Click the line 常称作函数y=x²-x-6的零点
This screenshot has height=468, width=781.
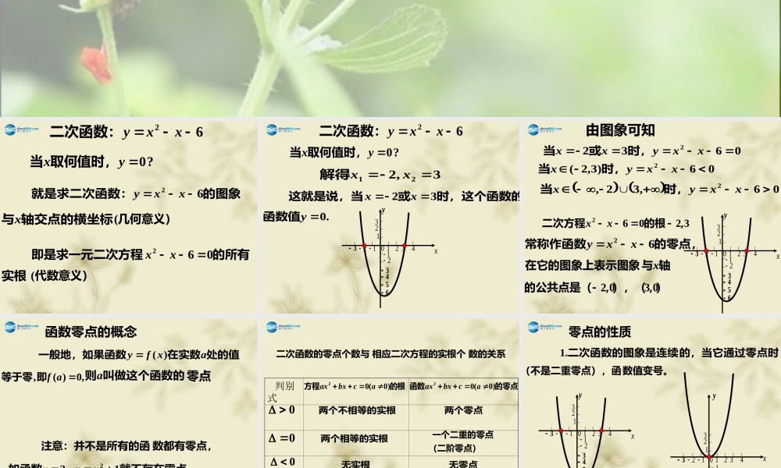tap(610, 243)
